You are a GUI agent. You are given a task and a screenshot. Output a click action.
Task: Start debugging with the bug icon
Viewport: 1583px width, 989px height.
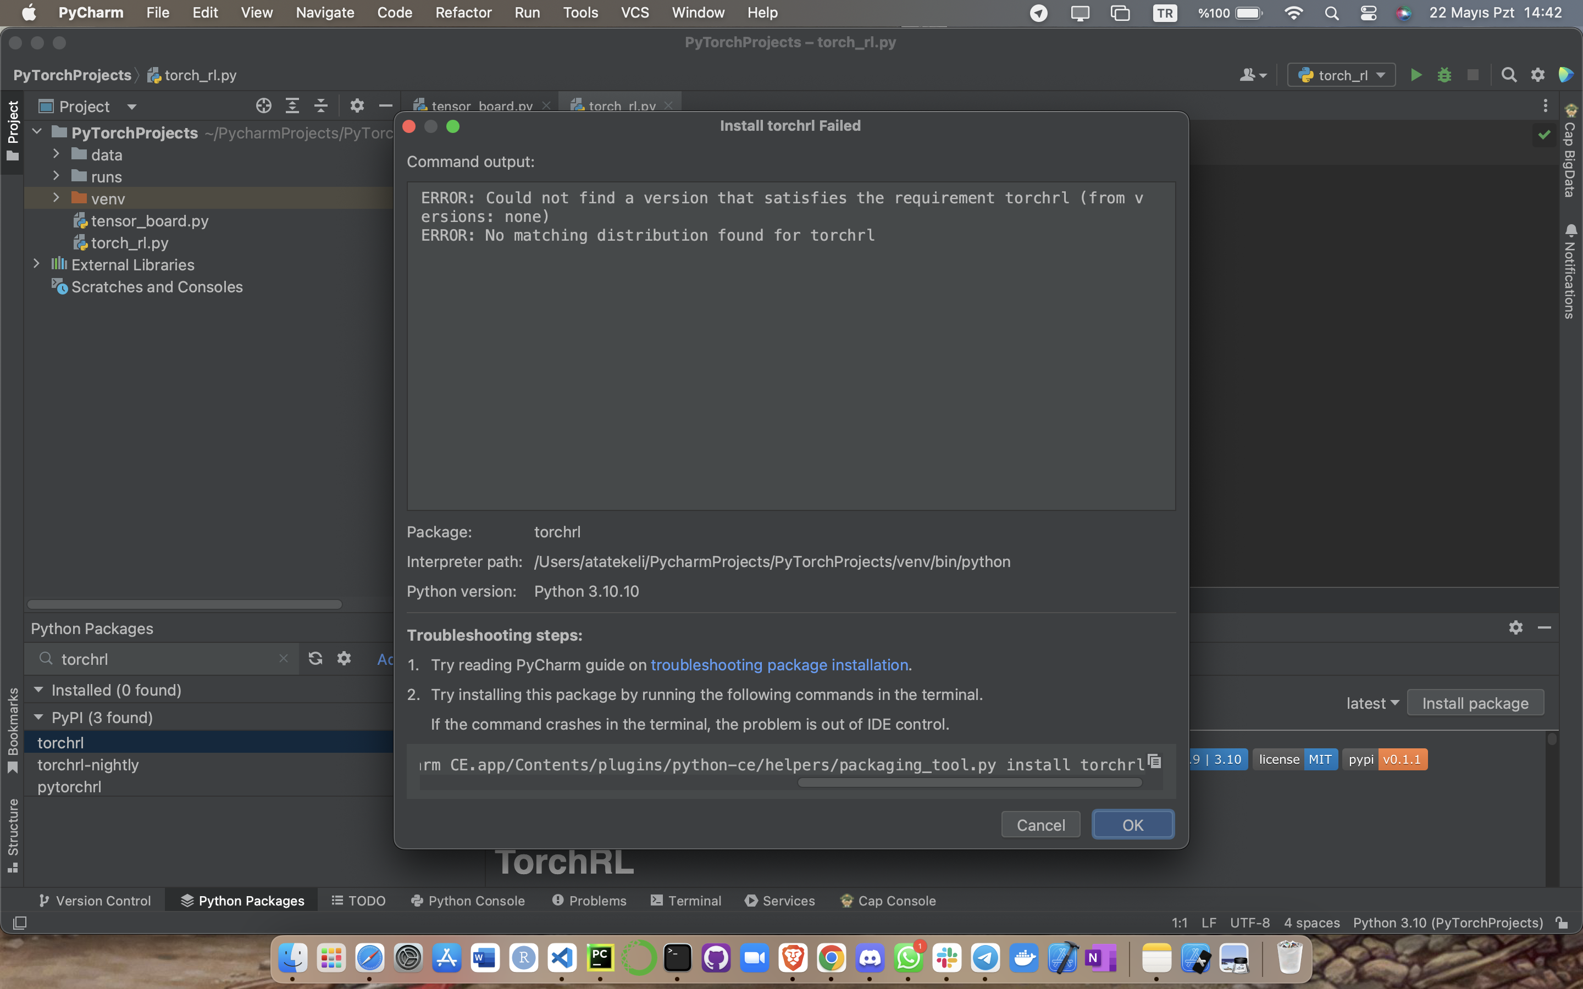(x=1445, y=75)
